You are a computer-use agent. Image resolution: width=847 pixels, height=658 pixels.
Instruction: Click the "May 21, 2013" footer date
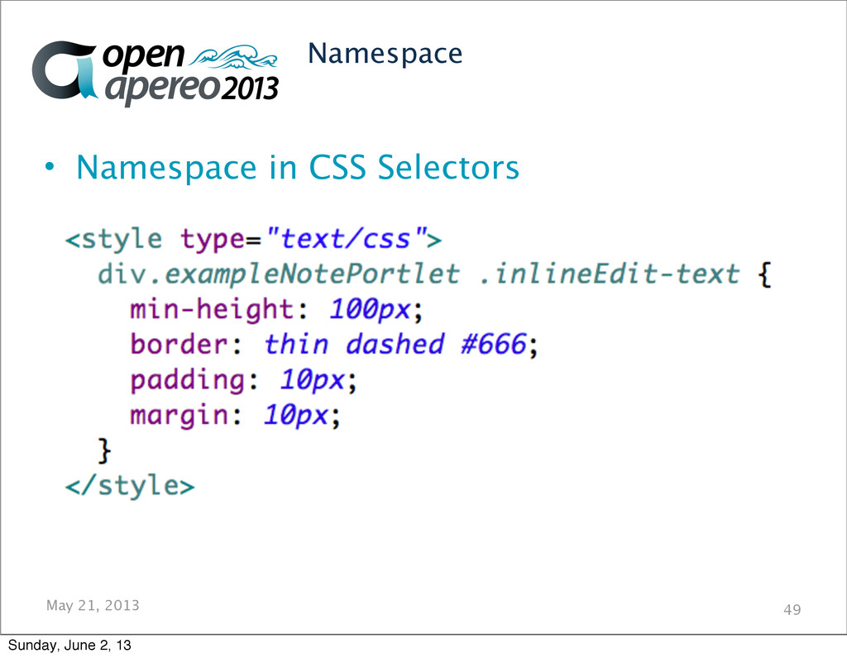point(93,606)
